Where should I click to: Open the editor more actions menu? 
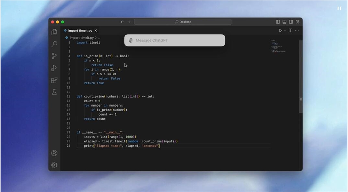click(297, 31)
